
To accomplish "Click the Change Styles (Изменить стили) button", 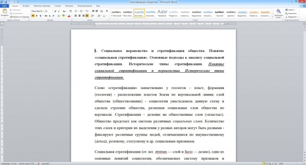I will pos(279,13).
